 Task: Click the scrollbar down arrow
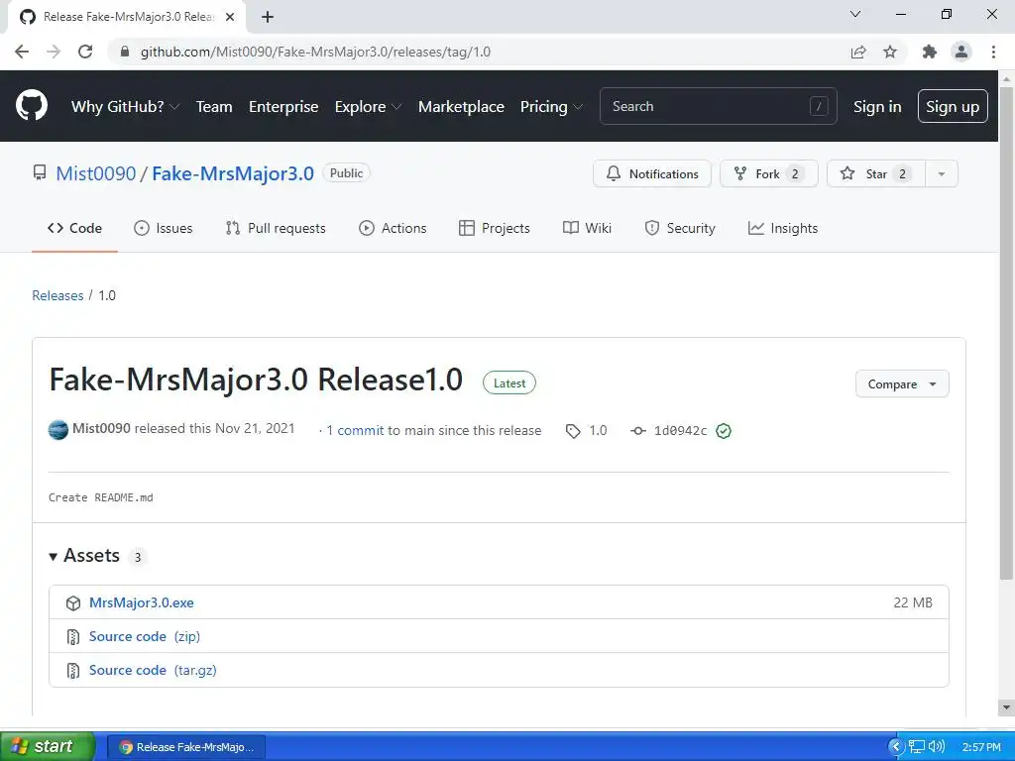pyautogui.click(x=1006, y=707)
